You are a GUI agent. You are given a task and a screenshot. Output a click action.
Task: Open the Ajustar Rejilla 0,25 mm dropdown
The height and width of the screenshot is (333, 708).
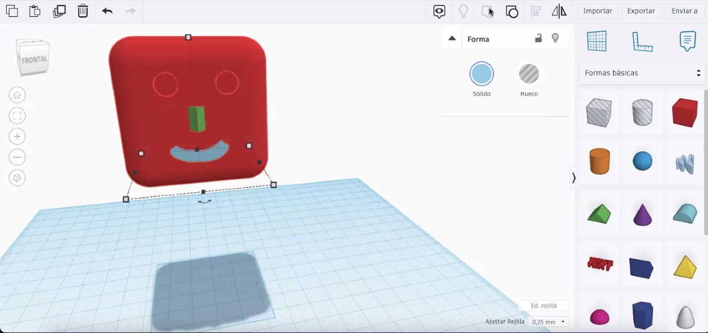pyautogui.click(x=549, y=322)
